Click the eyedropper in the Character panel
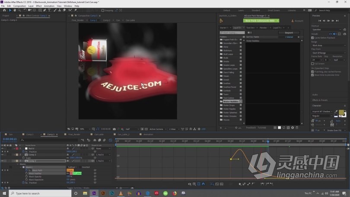The image size is (350, 197). [x=336, y=111]
